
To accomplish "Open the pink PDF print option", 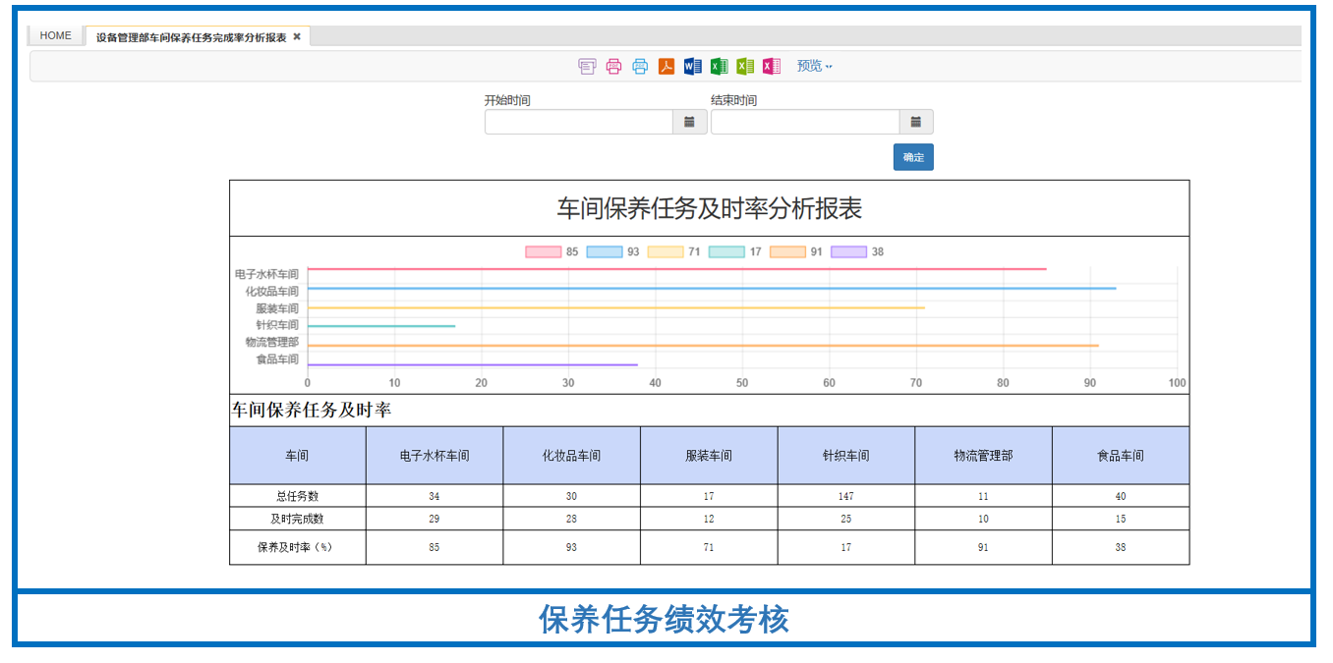I will pyautogui.click(x=613, y=65).
